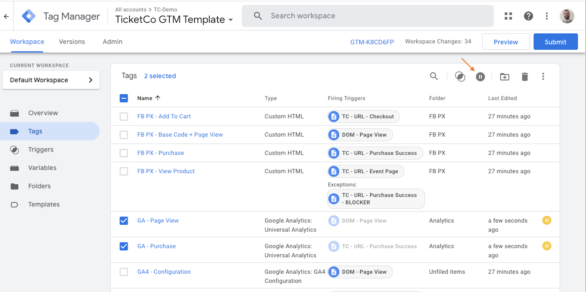Open the Google apps grid
Viewport: 586px width, 292px height.
(508, 16)
